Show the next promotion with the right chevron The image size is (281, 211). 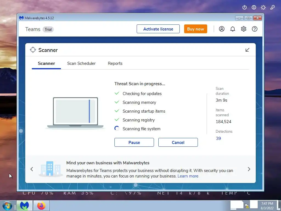click(249, 169)
